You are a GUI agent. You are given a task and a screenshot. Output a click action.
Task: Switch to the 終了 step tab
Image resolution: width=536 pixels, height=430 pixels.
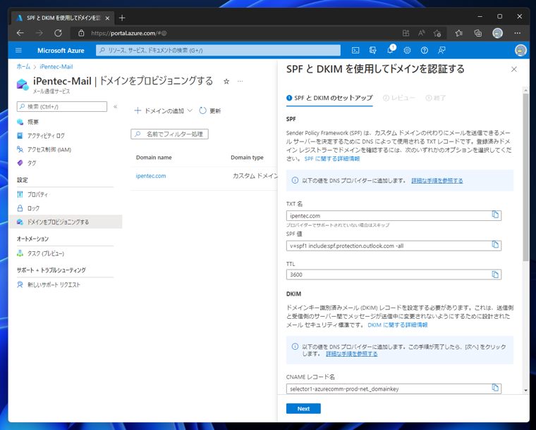coord(436,99)
